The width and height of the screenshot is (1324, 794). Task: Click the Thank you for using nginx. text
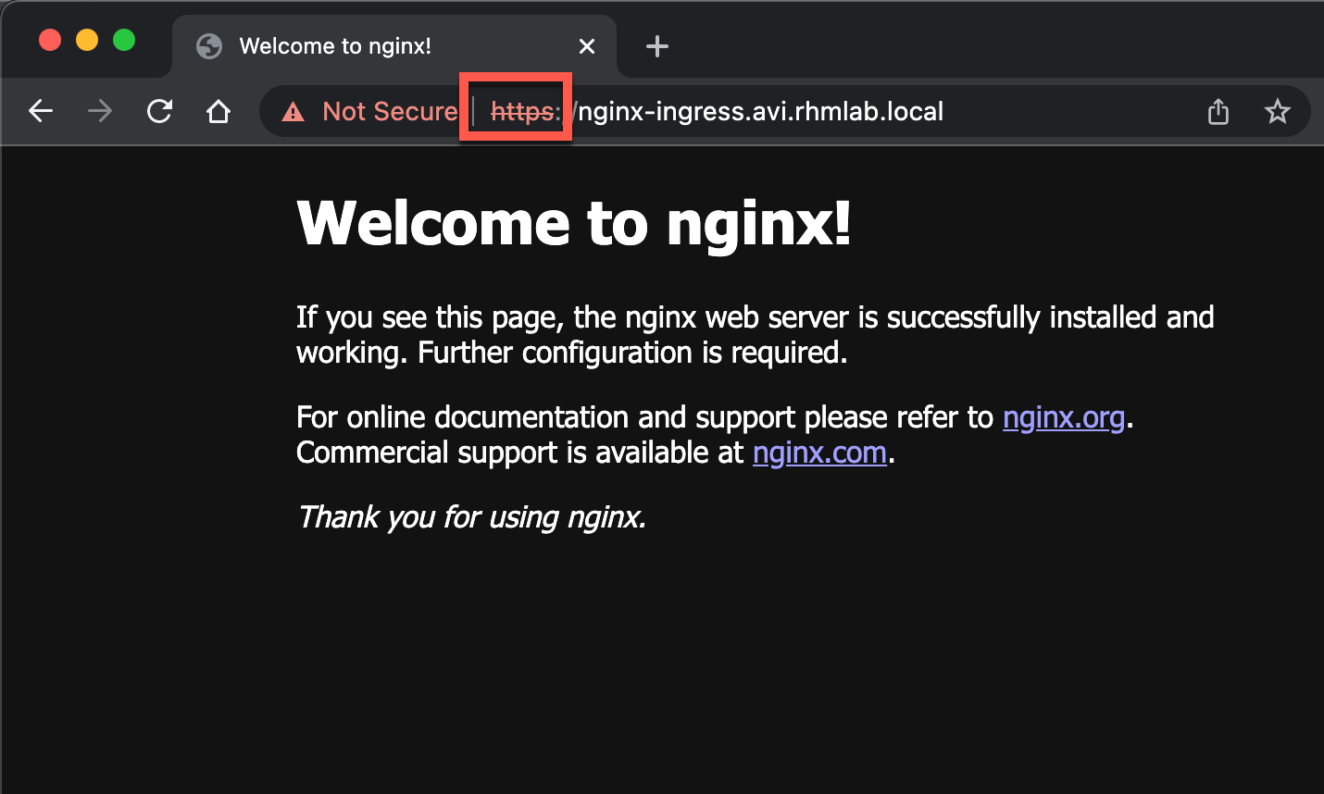[x=471, y=516]
